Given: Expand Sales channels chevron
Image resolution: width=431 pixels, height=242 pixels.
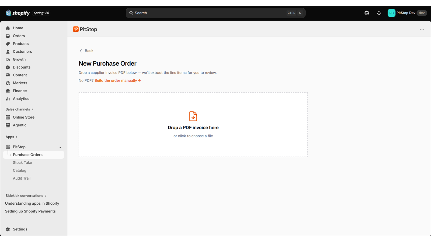Looking at the screenshot, I should pos(33,109).
